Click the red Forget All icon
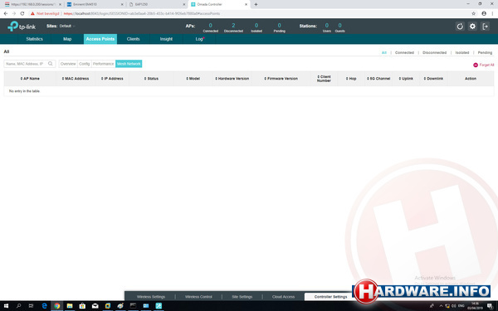 pyautogui.click(x=476, y=65)
